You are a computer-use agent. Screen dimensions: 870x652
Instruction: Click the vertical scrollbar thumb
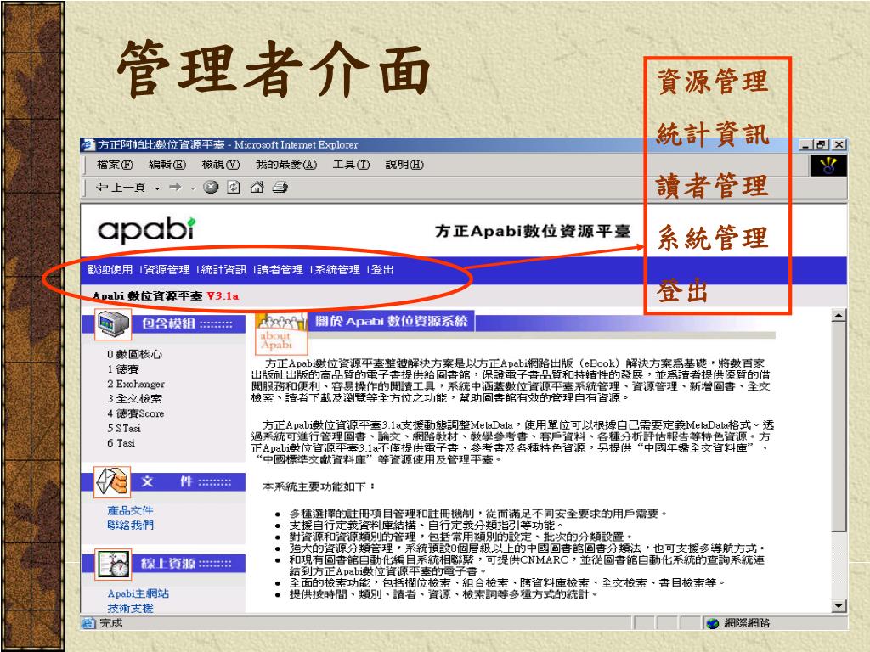pos(839,427)
